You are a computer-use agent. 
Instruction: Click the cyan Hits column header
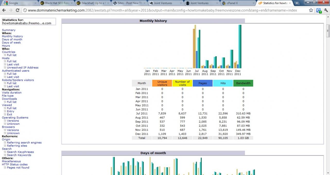pyautogui.click(x=223, y=83)
